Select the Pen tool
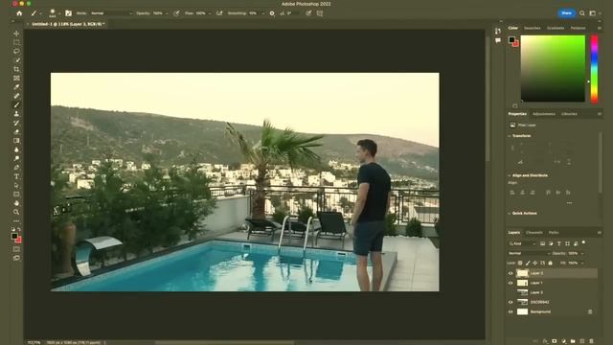Image resolution: width=613 pixels, height=345 pixels. click(x=16, y=168)
